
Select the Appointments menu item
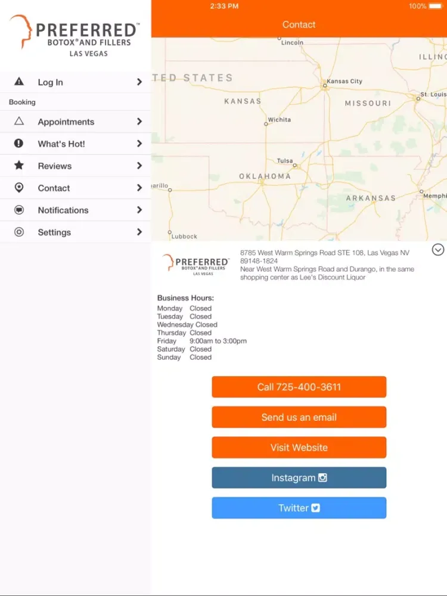(x=75, y=122)
